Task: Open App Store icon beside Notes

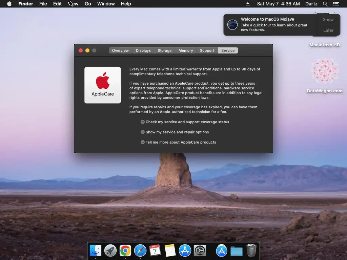Action: click(x=185, y=251)
